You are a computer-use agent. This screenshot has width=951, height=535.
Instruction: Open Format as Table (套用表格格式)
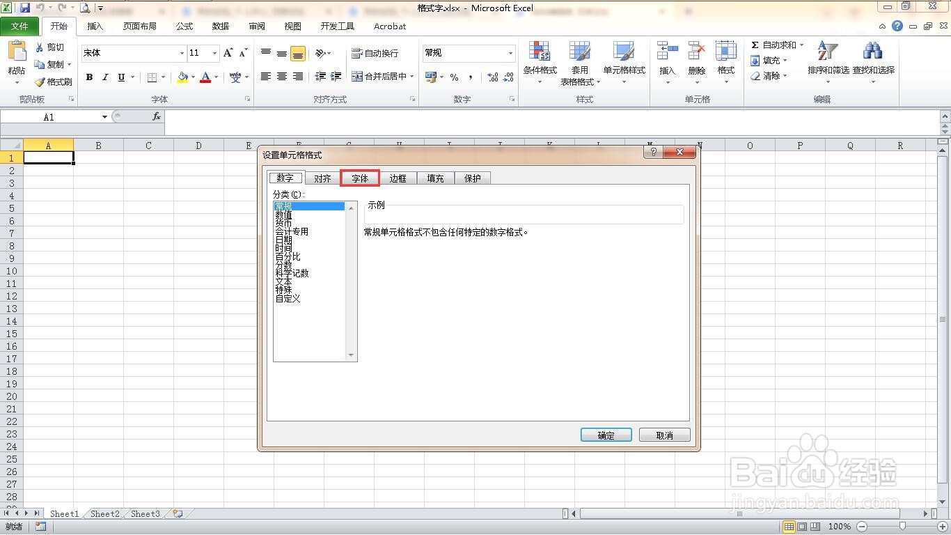[579, 63]
